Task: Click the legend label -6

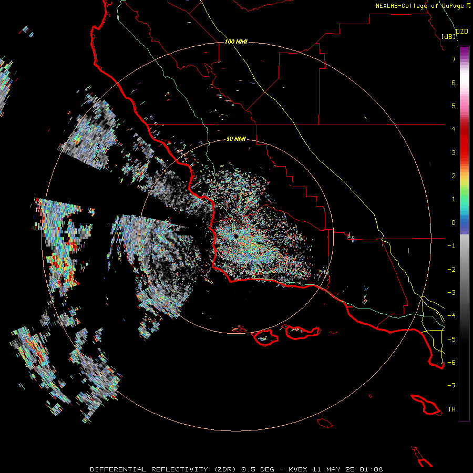Action: (x=451, y=363)
